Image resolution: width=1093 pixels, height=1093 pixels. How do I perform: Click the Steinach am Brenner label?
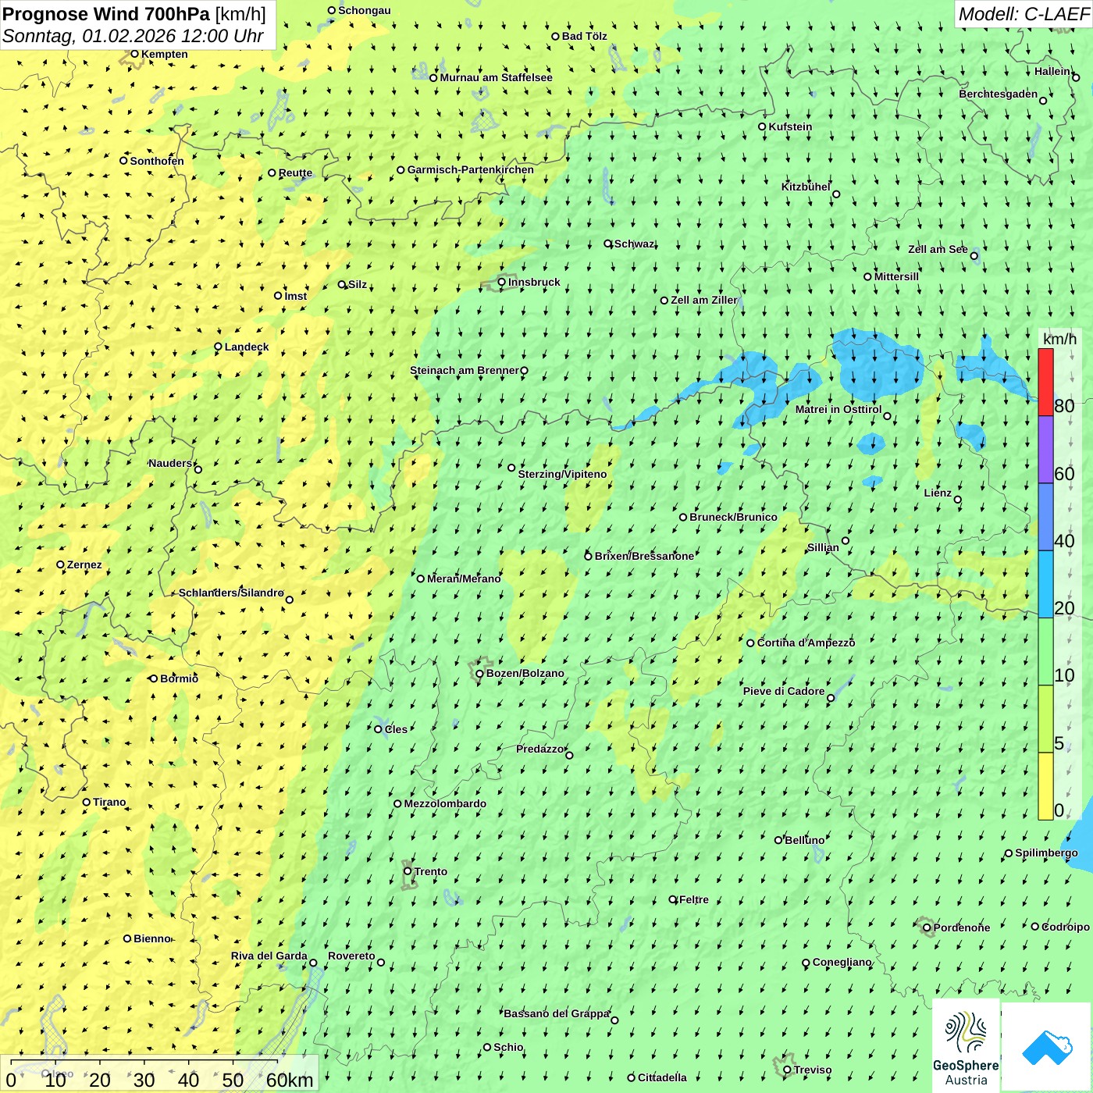(464, 370)
